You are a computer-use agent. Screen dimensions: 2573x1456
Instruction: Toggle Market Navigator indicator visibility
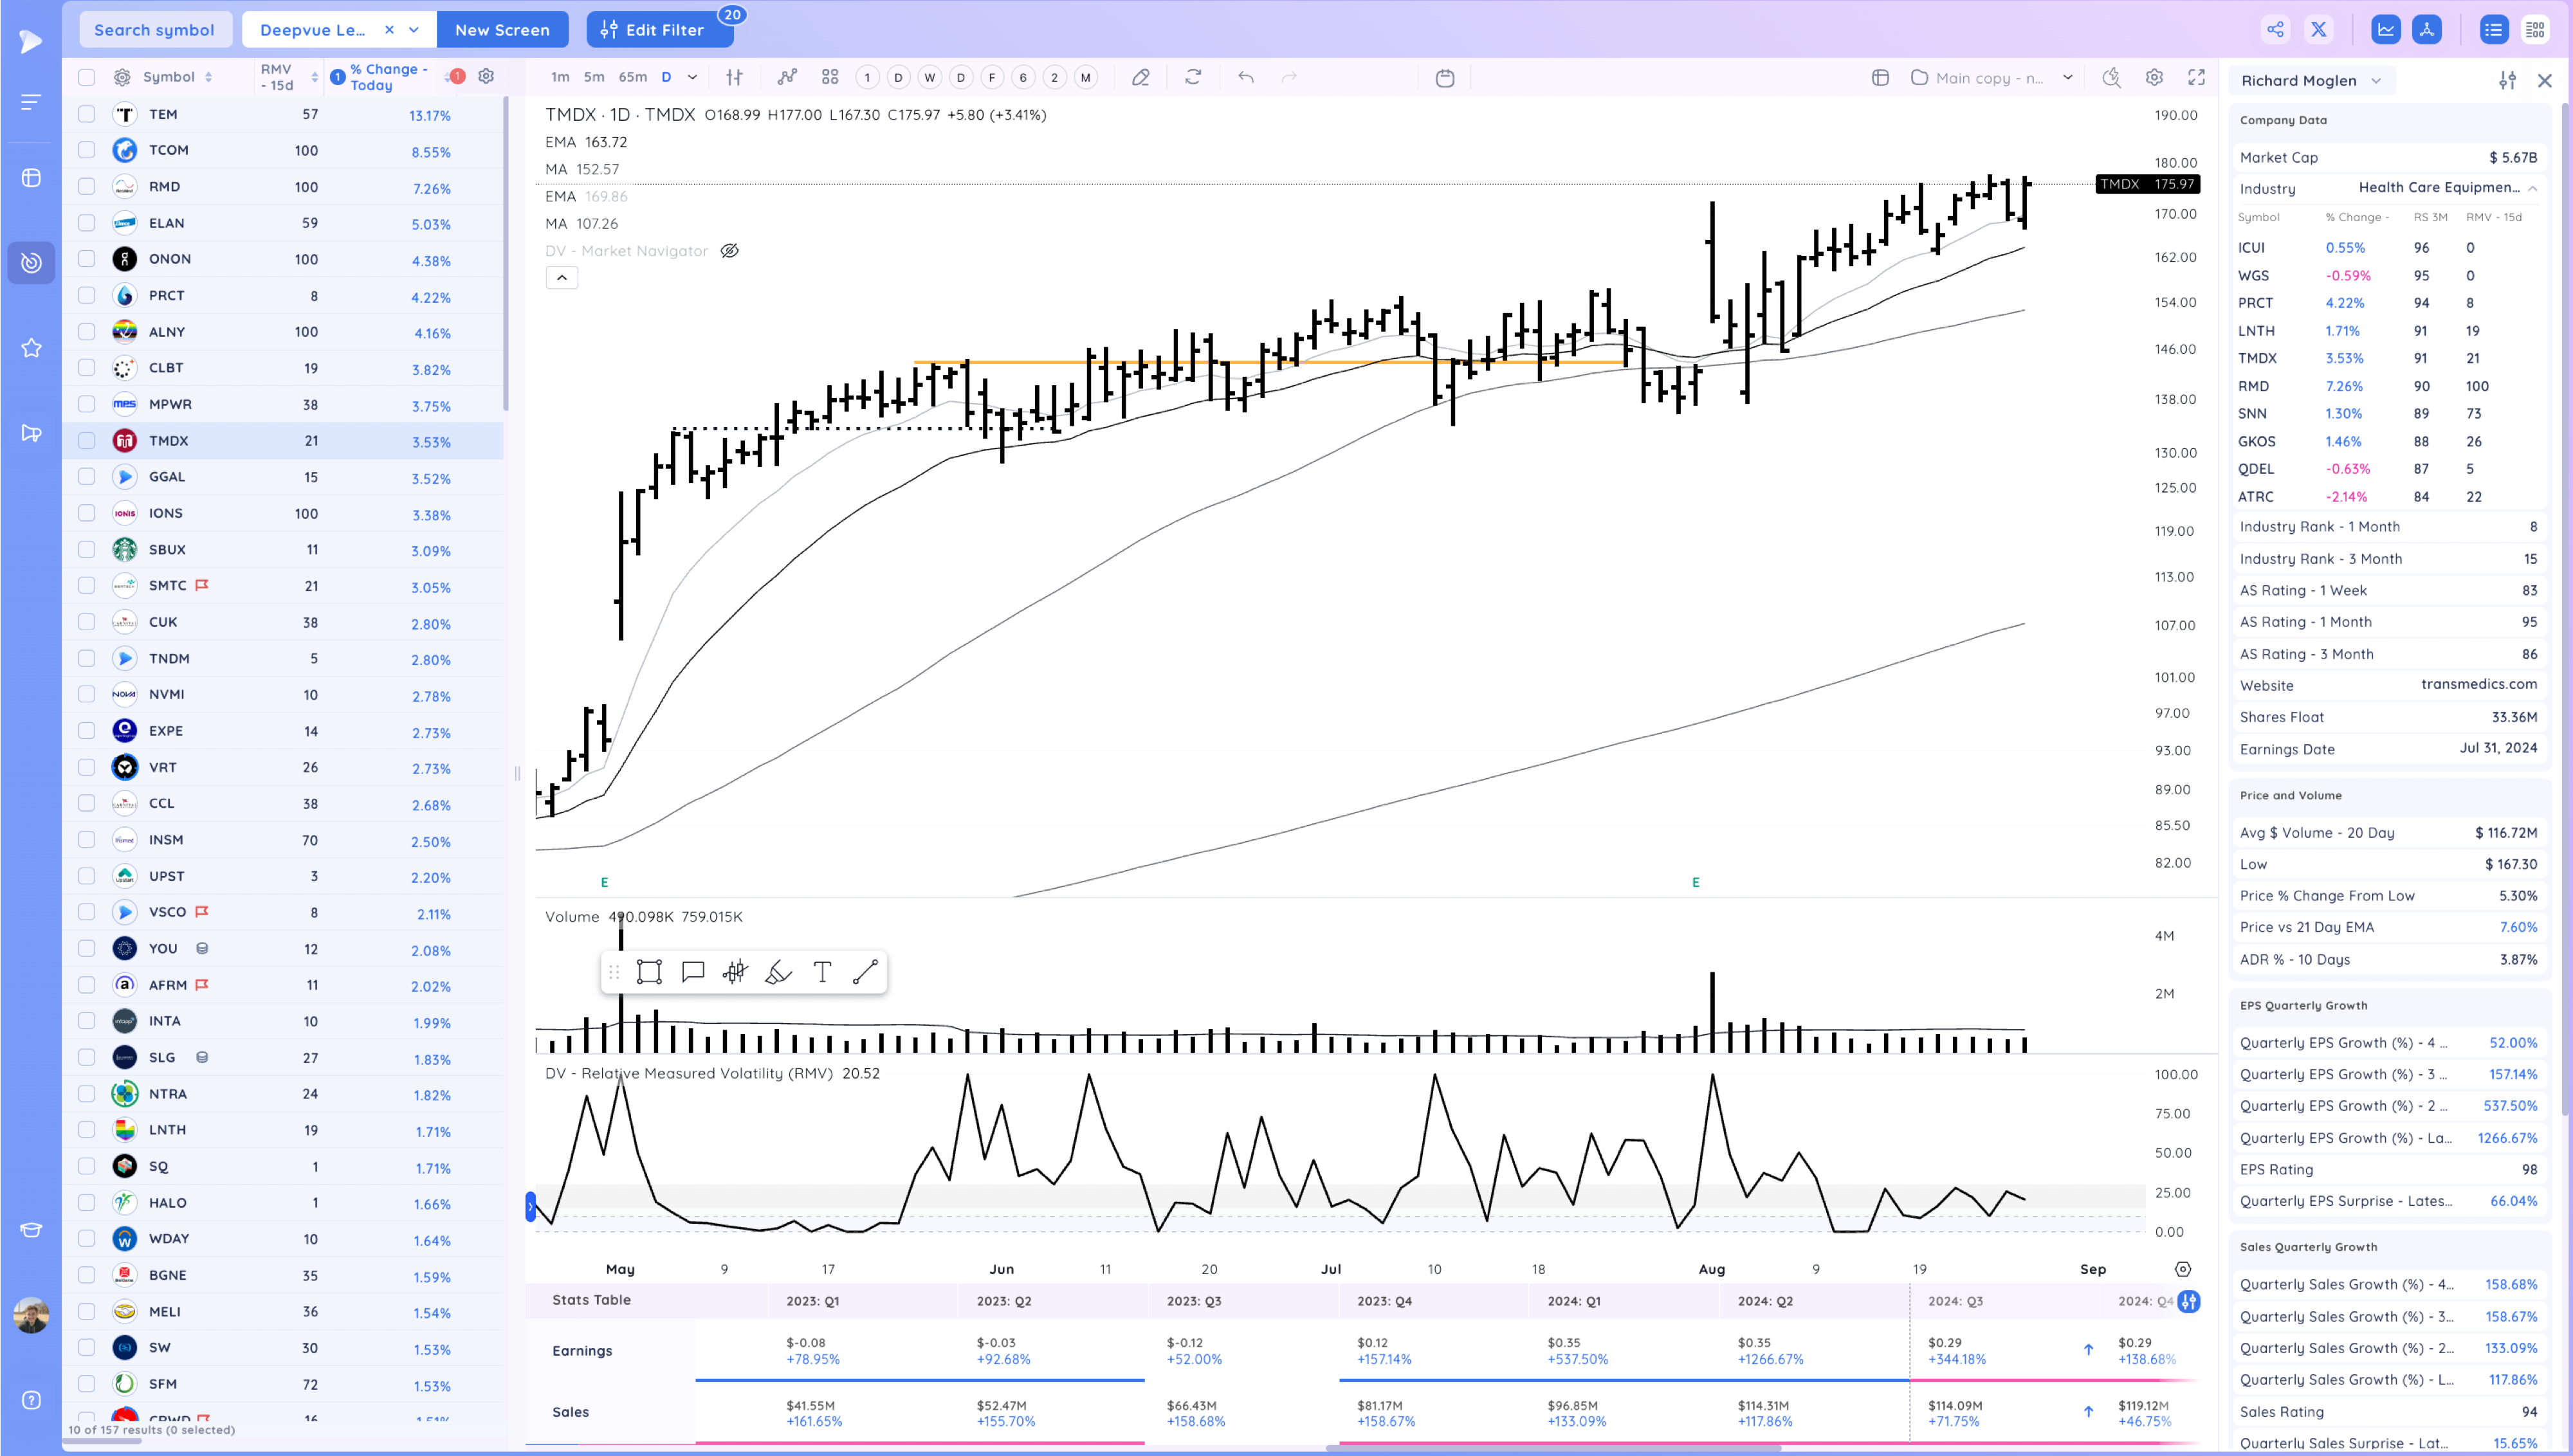point(730,251)
